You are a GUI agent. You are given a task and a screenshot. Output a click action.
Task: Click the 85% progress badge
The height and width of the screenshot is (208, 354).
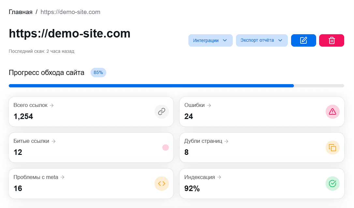point(98,72)
